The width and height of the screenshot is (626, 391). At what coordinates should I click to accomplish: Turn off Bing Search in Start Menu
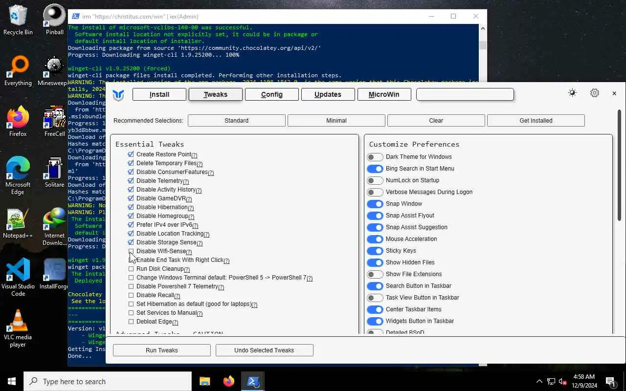click(x=375, y=169)
